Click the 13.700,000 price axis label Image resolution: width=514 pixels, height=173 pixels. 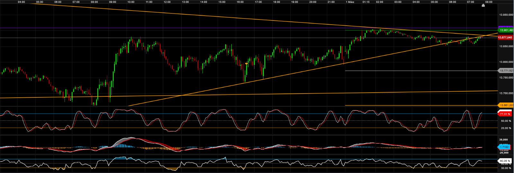click(506, 93)
